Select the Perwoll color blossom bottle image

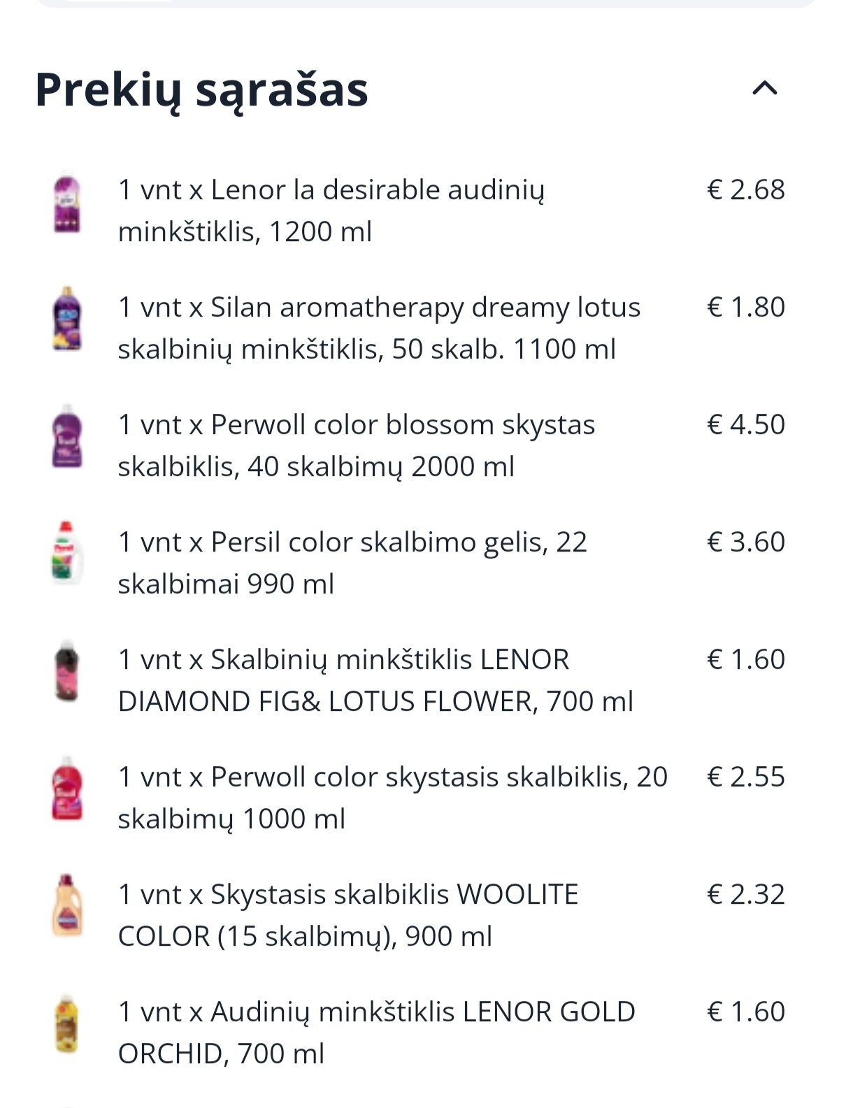coord(67,437)
